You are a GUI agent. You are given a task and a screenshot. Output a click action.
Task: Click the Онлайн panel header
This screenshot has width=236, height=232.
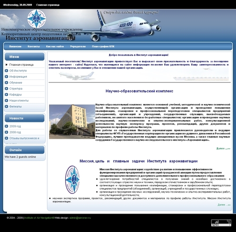coord(25,150)
